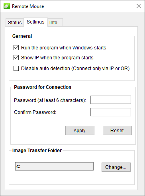Enable the Disable auto detection checkbox

16,69
